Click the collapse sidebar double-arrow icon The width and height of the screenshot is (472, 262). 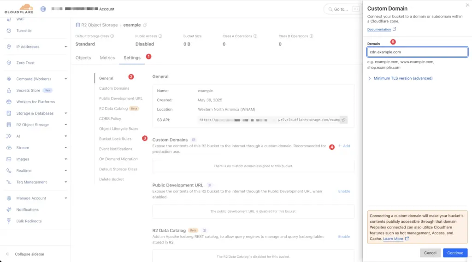[7, 254]
